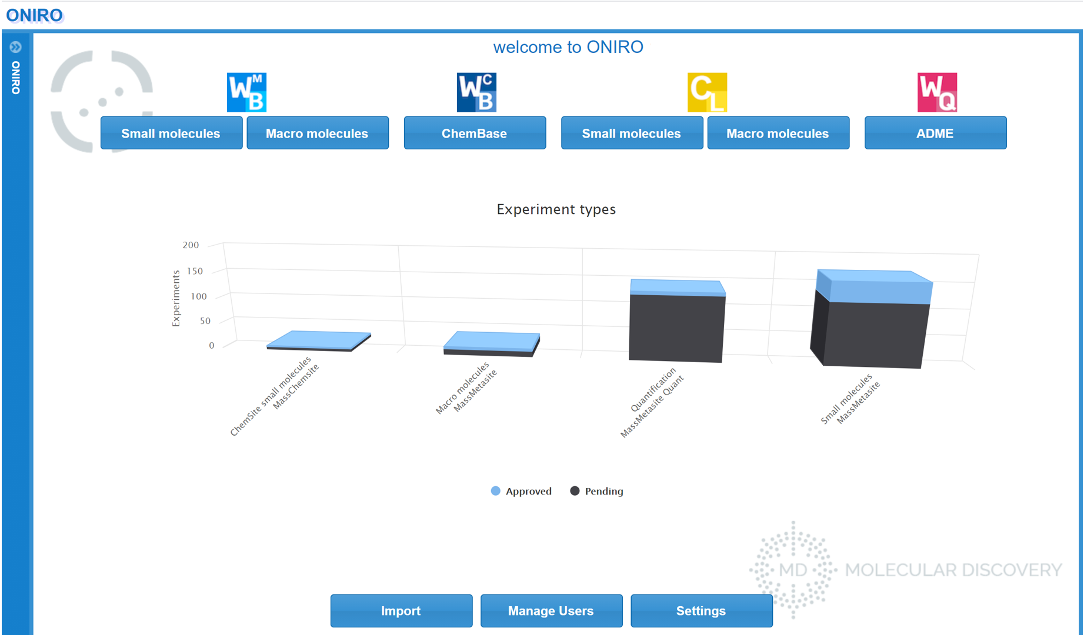1084x635 pixels.
Task: Click the yellow CL product icon
Action: [708, 92]
